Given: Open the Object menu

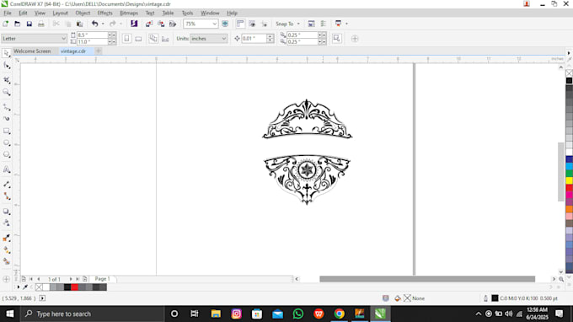Looking at the screenshot, I should [83, 13].
